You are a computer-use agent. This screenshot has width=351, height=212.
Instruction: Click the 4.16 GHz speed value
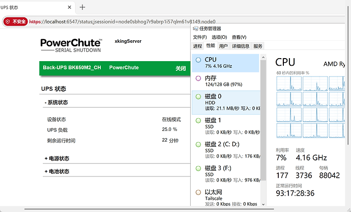[311, 157]
